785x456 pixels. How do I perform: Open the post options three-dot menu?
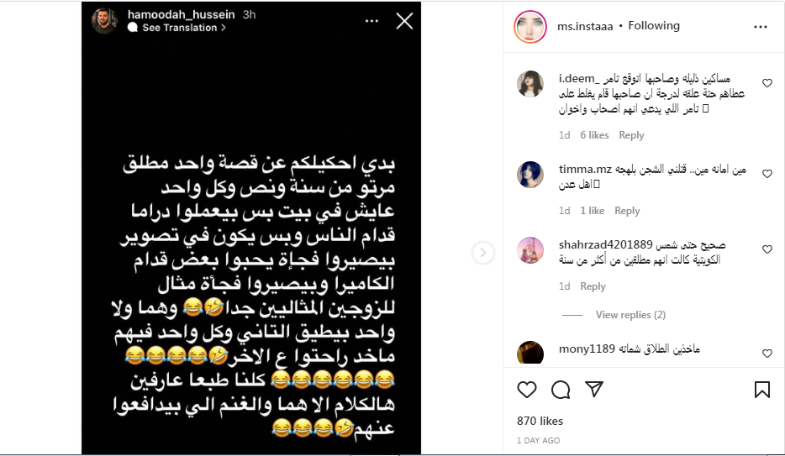pyautogui.click(x=761, y=27)
